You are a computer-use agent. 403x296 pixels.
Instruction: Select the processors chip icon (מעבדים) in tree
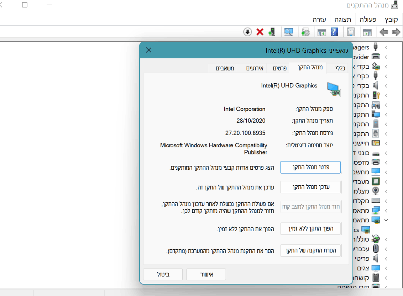click(x=376, y=181)
